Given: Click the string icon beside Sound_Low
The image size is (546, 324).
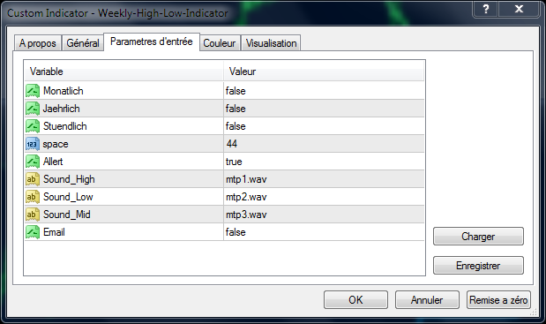Looking at the screenshot, I should tap(33, 197).
